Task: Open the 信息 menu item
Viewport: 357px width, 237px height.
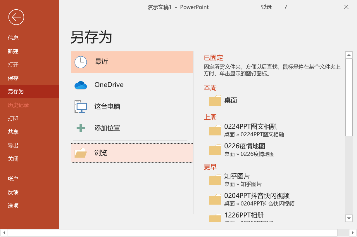Action: pos(13,38)
